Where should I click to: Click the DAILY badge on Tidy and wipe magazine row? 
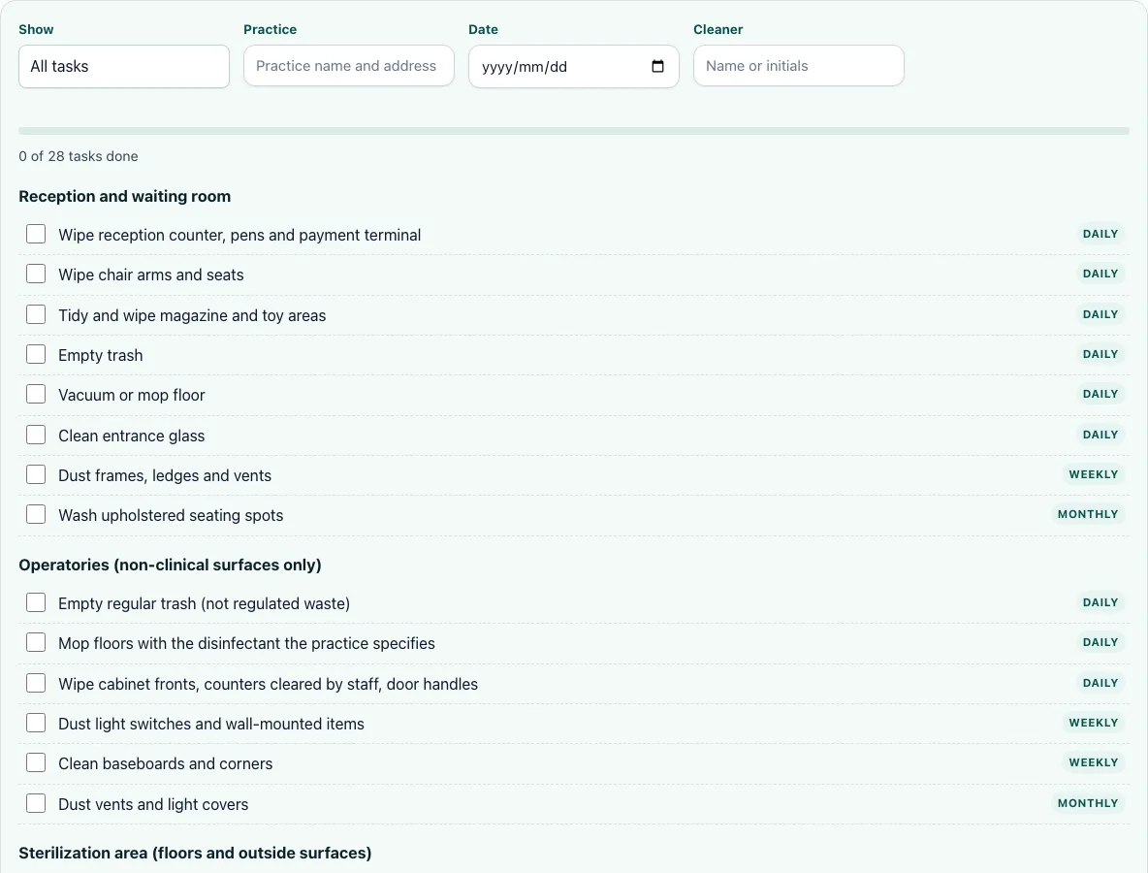click(1100, 314)
